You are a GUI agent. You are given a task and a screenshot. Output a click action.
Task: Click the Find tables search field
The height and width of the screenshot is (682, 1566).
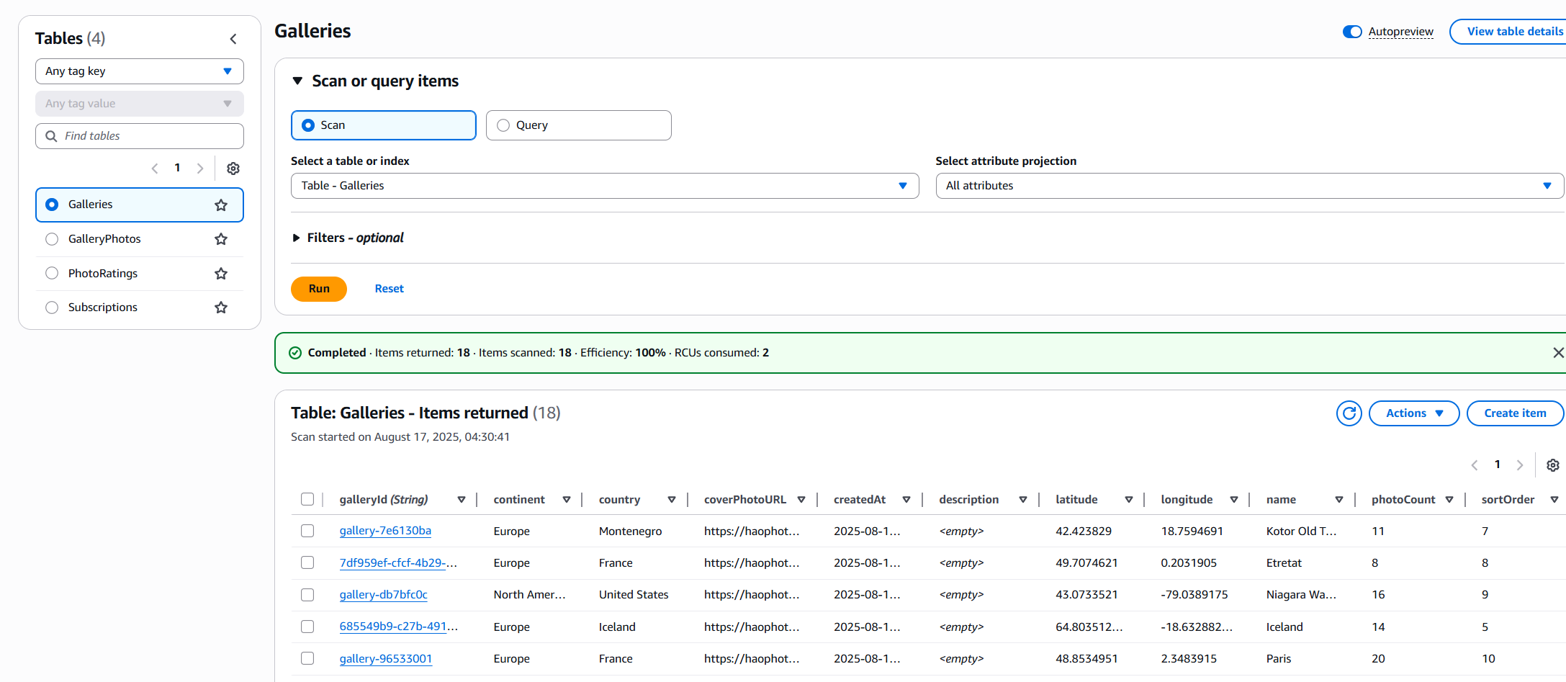tap(139, 136)
